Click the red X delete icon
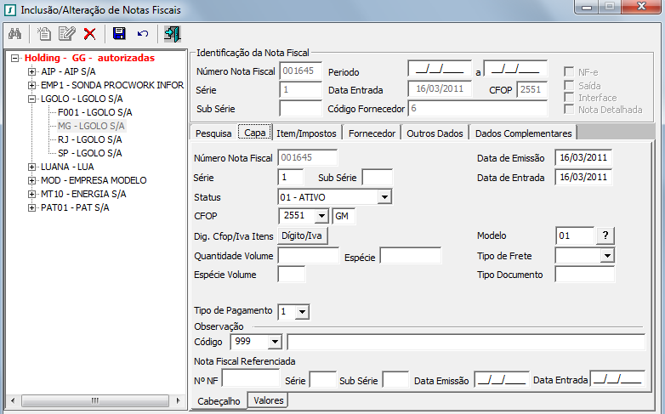 89,34
